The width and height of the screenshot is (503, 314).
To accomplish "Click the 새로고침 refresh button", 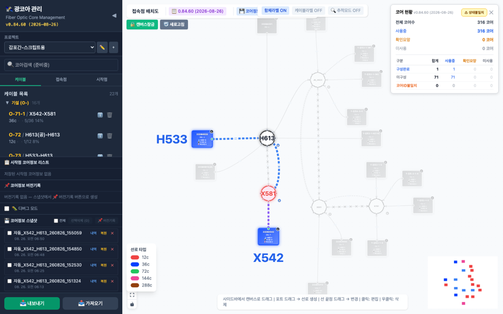I will coord(174,25).
